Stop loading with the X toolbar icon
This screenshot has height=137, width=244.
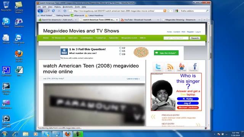59,11
